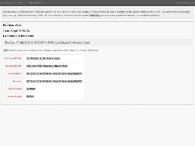Click the code value 'La fecha y la hora son:'
Viewport: 195px width, 146px height.
[43, 58]
